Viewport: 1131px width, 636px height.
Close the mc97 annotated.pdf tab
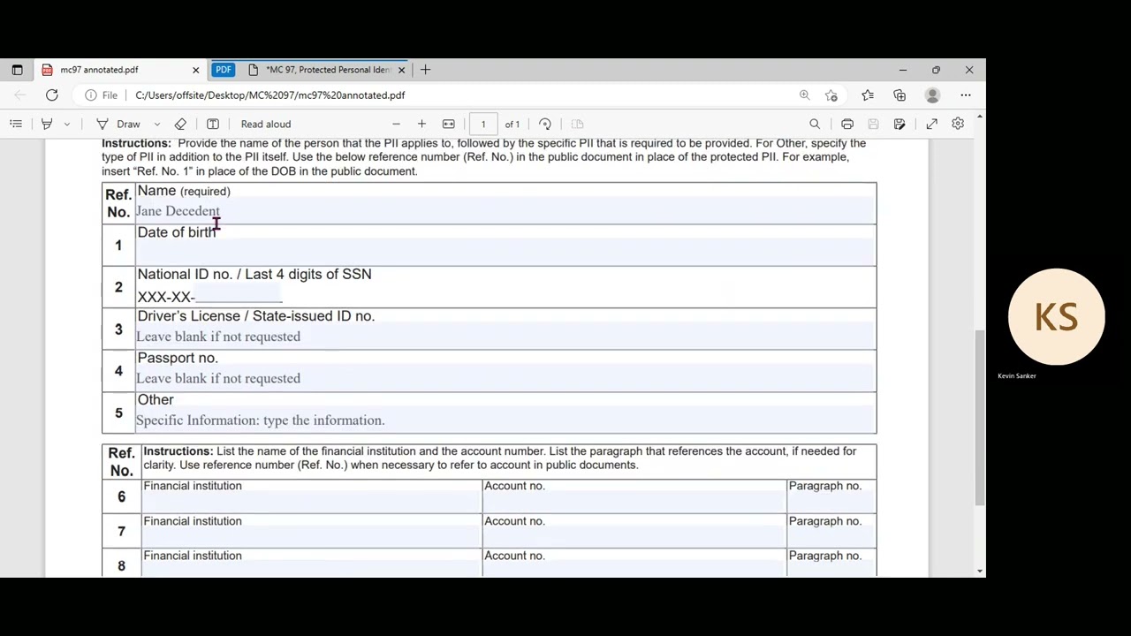click(195, 70)
